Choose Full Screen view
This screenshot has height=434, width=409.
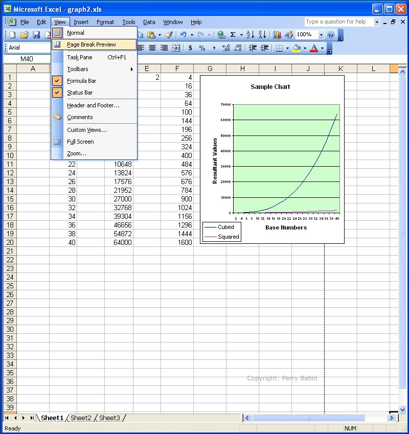(94, 142)
